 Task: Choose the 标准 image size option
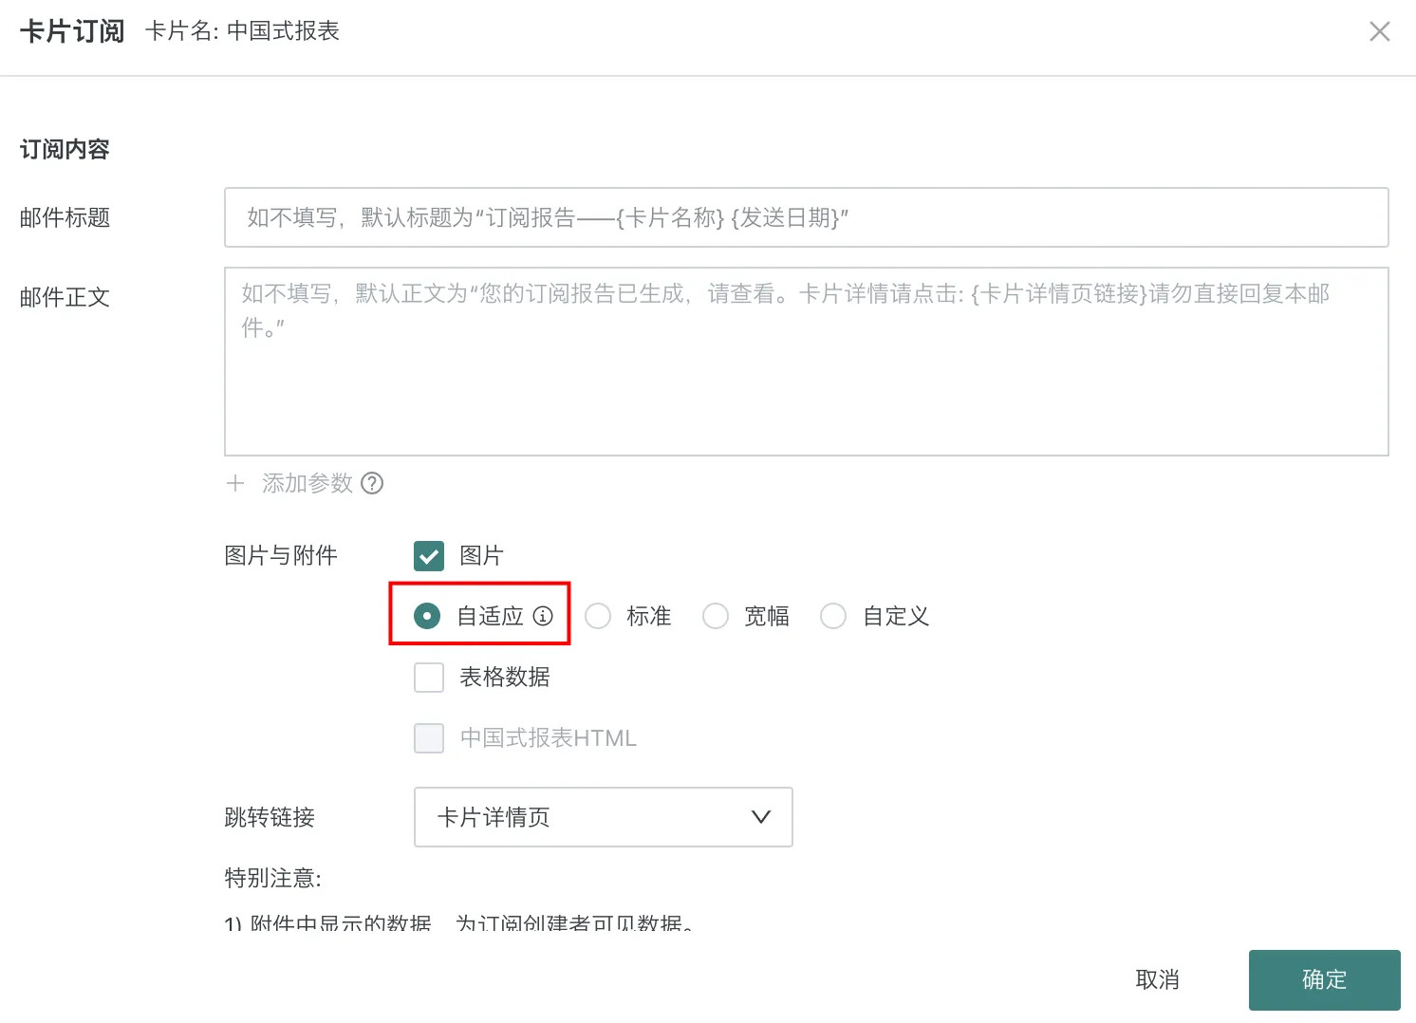click(x=598, y=616)
